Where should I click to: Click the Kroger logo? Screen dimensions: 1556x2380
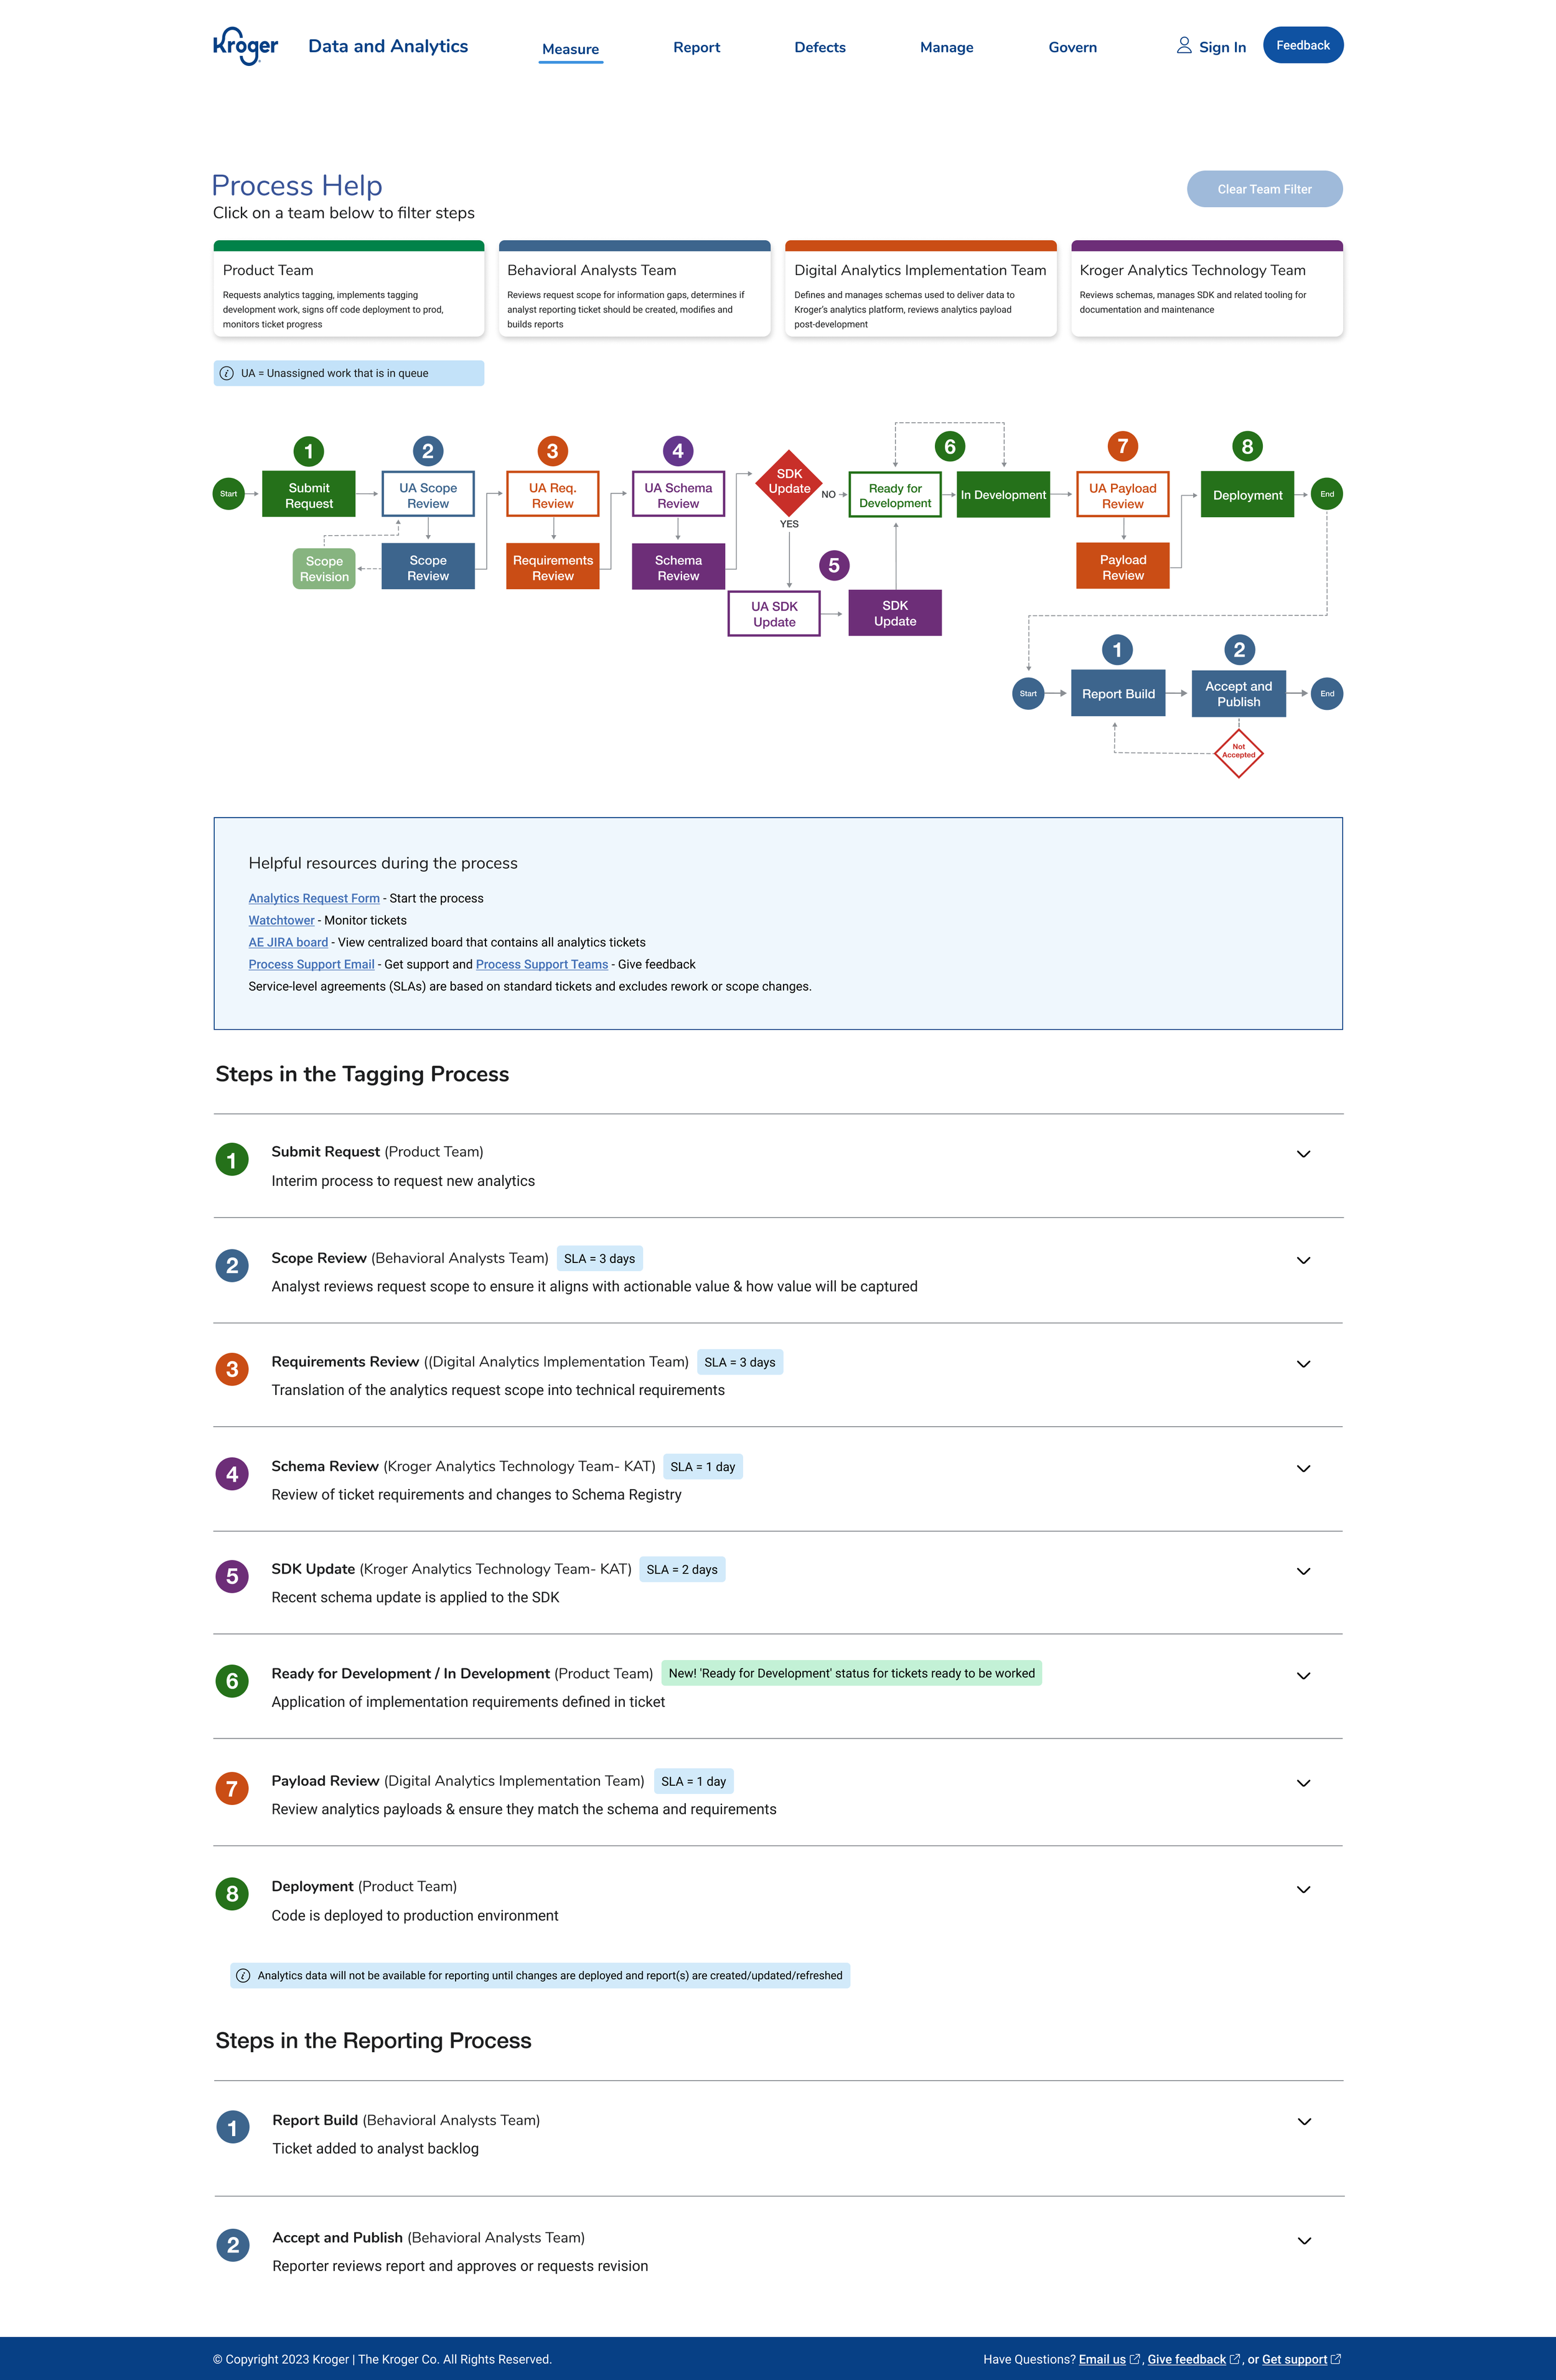click(245, 46)
